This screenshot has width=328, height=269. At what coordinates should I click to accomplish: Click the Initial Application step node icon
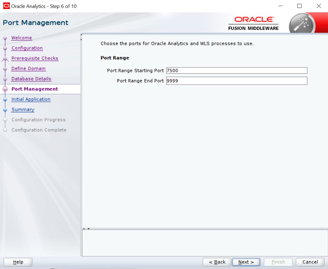pyautogui.click(x=5, y=100)
